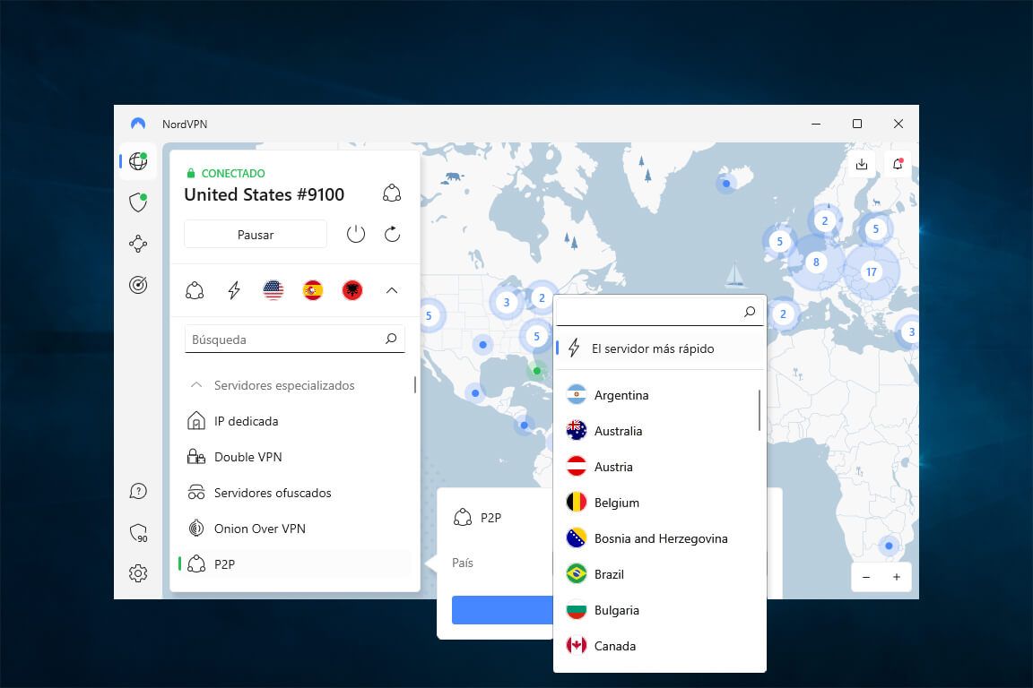Click the Servidores ofuscados icon
The image size is (1033, 688).
click(x=196, y=493)
